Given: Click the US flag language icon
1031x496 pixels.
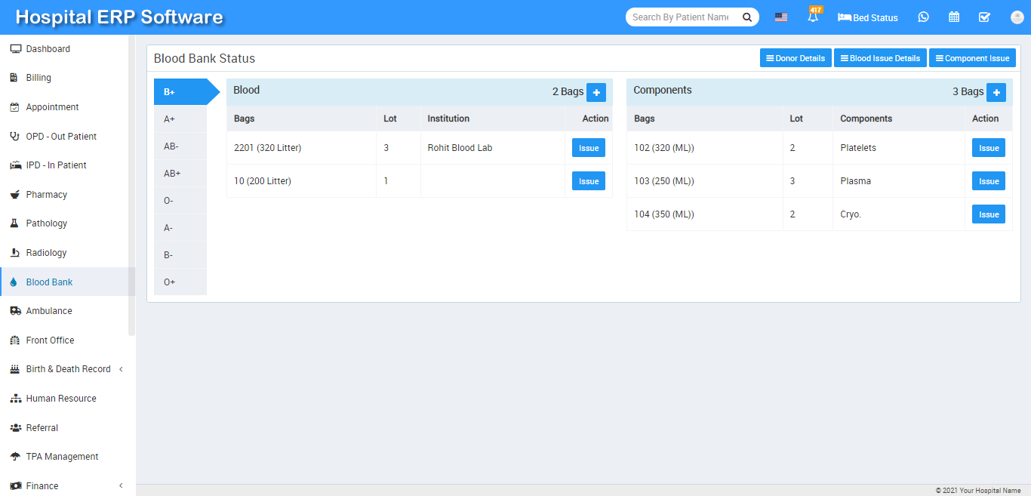Looking at the screenshot, I should click(x=781, y=17).
